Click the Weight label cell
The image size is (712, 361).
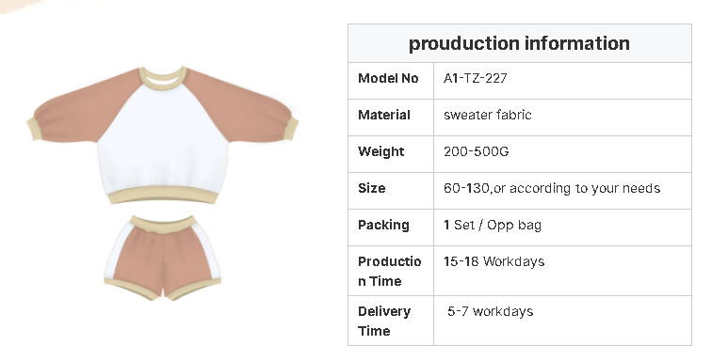391,154
